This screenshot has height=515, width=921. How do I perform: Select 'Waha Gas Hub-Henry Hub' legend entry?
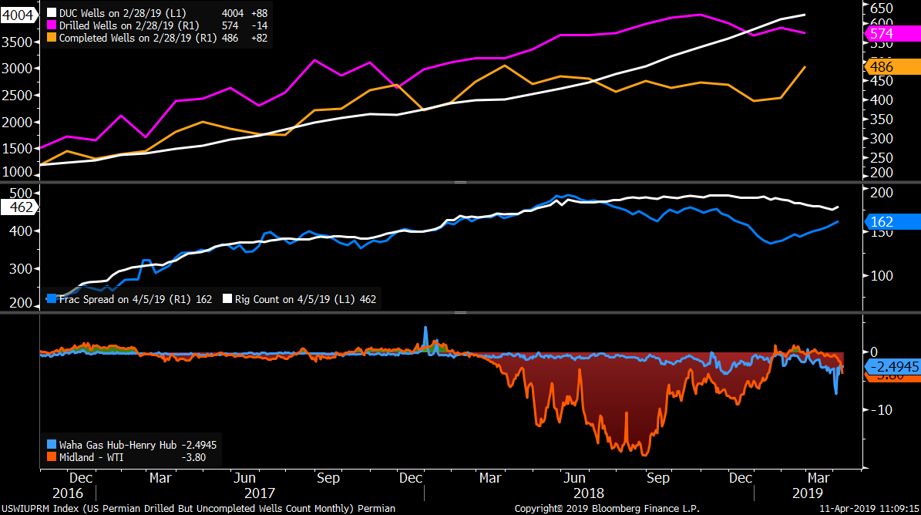click(x=117, y=445)
